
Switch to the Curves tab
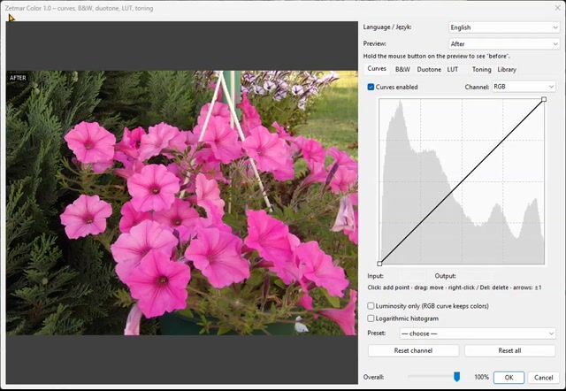click(377, 69)
